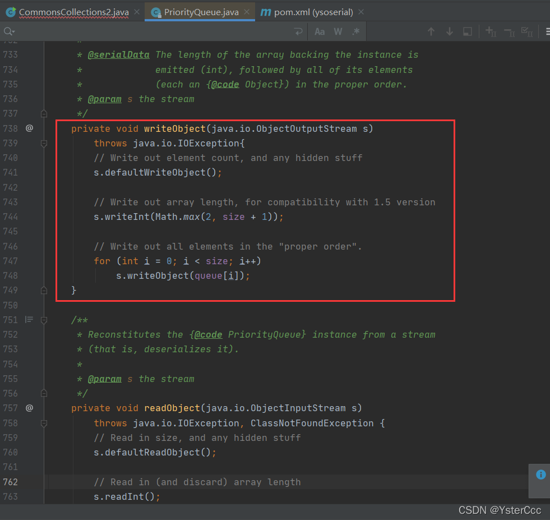Click Math.max on line 744

point(178,217)
